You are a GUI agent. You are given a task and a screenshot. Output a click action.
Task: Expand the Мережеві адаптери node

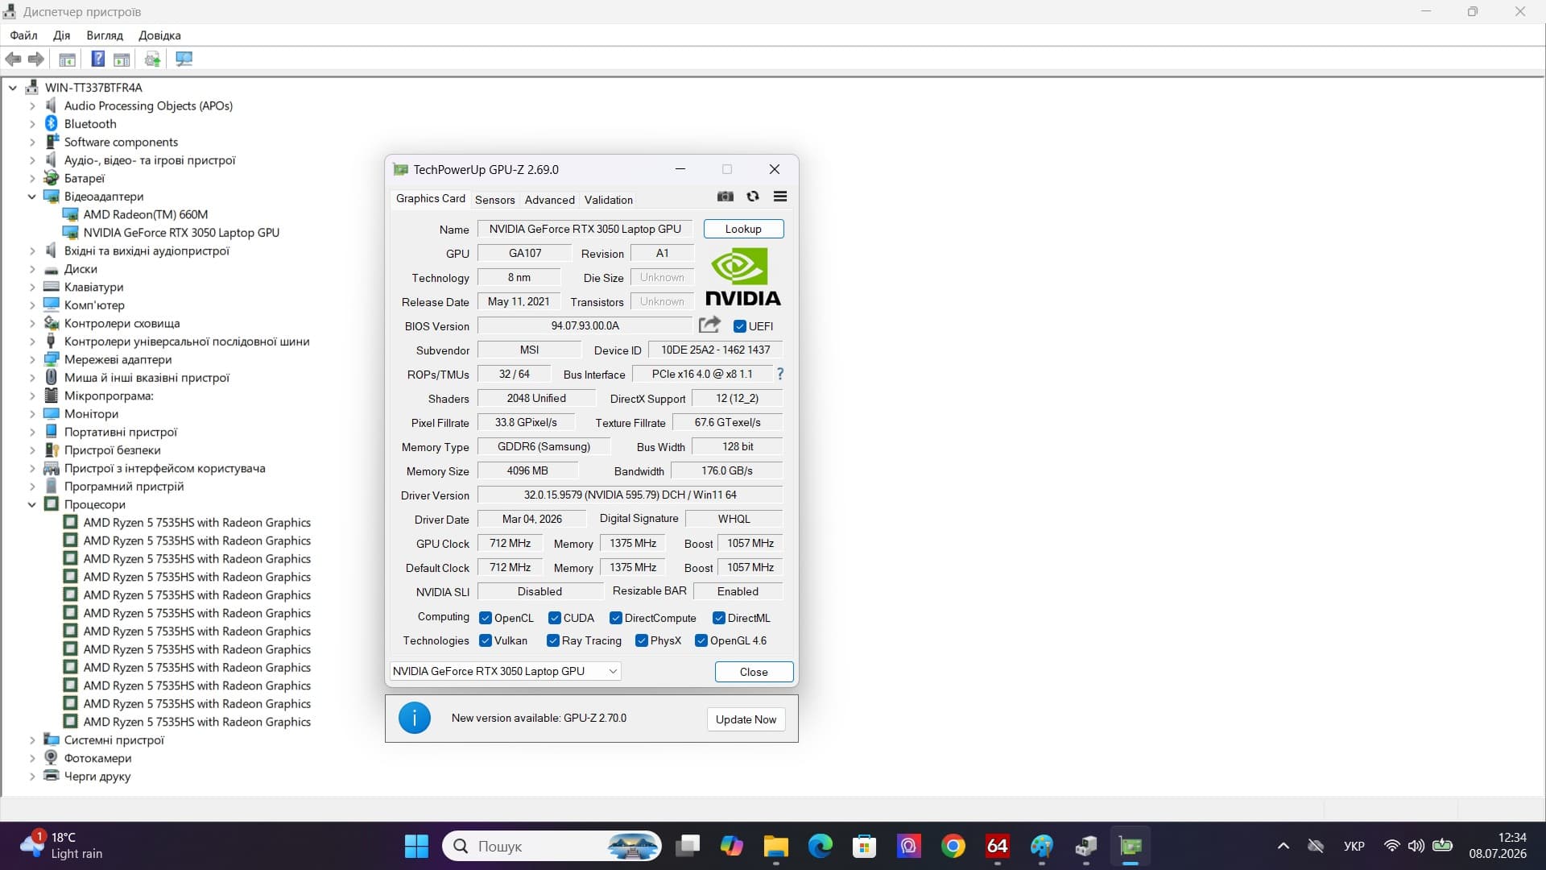pos(32,359)
